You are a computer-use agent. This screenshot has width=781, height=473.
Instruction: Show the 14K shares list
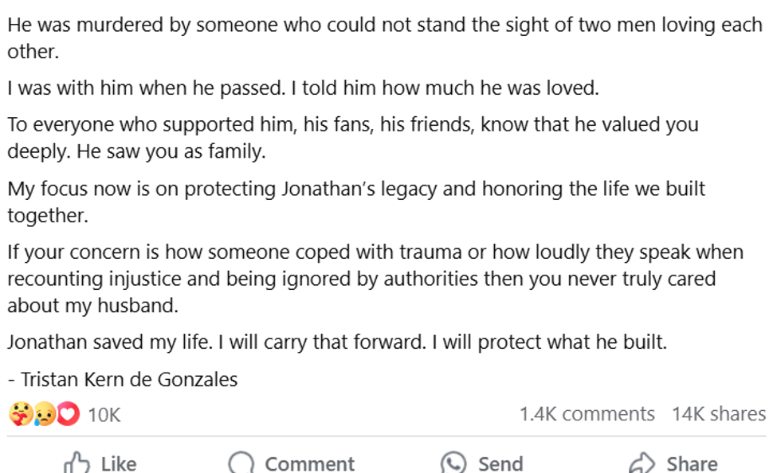(x=718, y=414)
